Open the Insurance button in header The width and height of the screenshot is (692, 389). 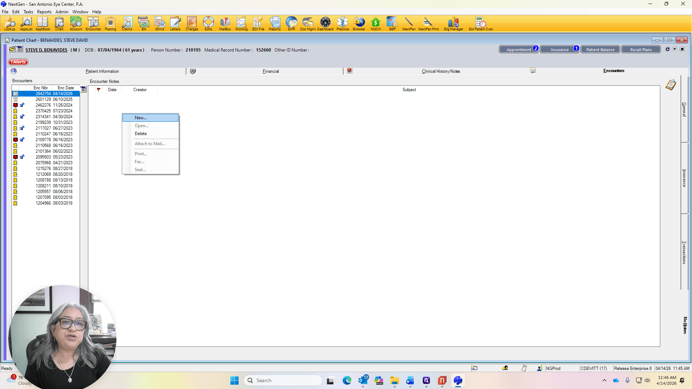point(559,49)
